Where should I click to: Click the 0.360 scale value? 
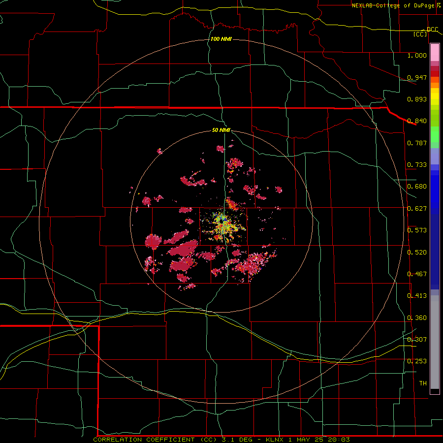(417, 318)
